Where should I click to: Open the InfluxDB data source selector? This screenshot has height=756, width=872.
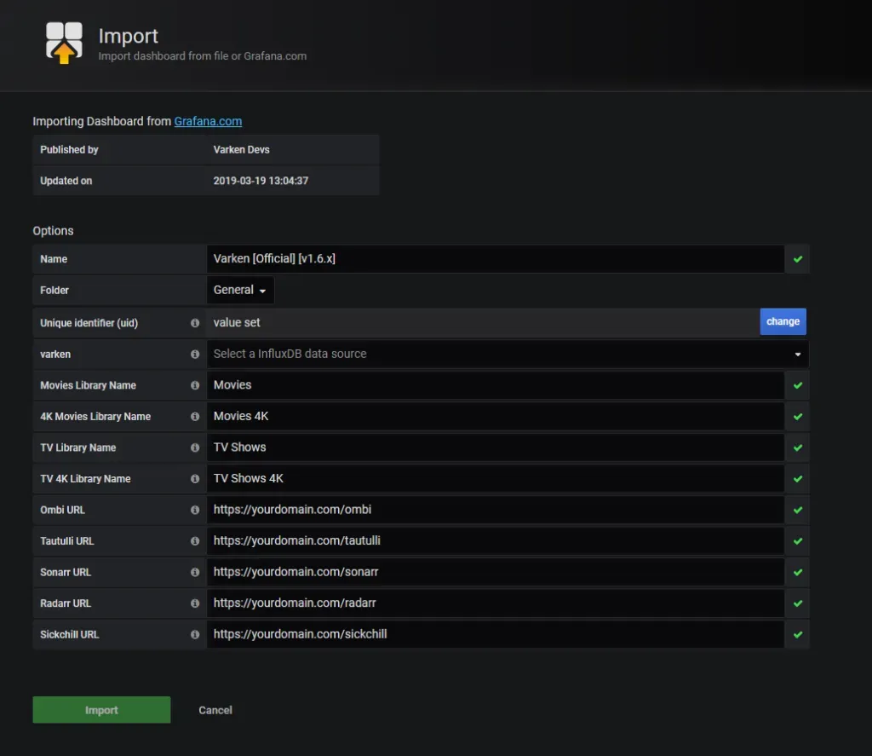pyautogui.click(x=508, y=354)
